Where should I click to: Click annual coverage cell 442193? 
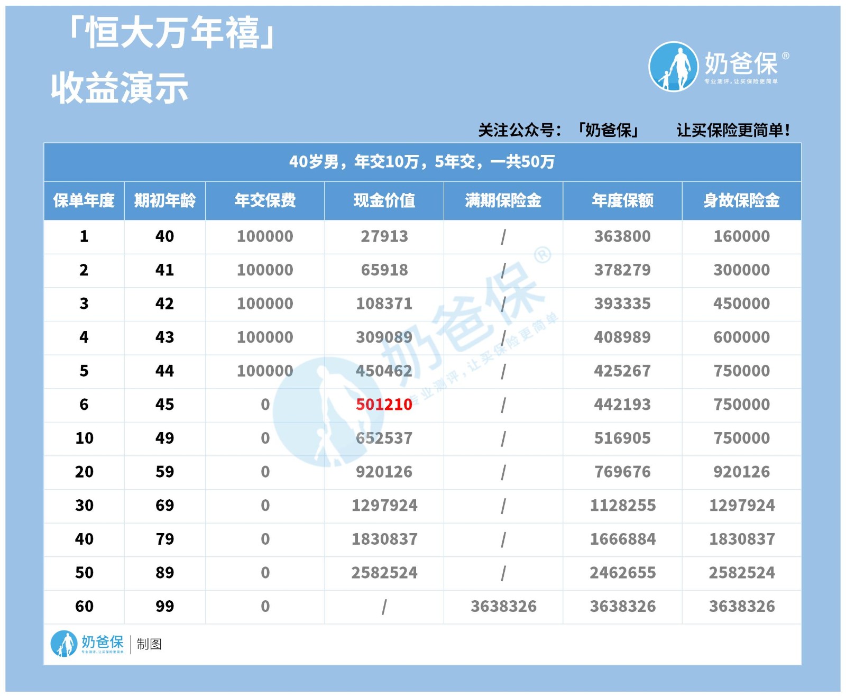623,405
